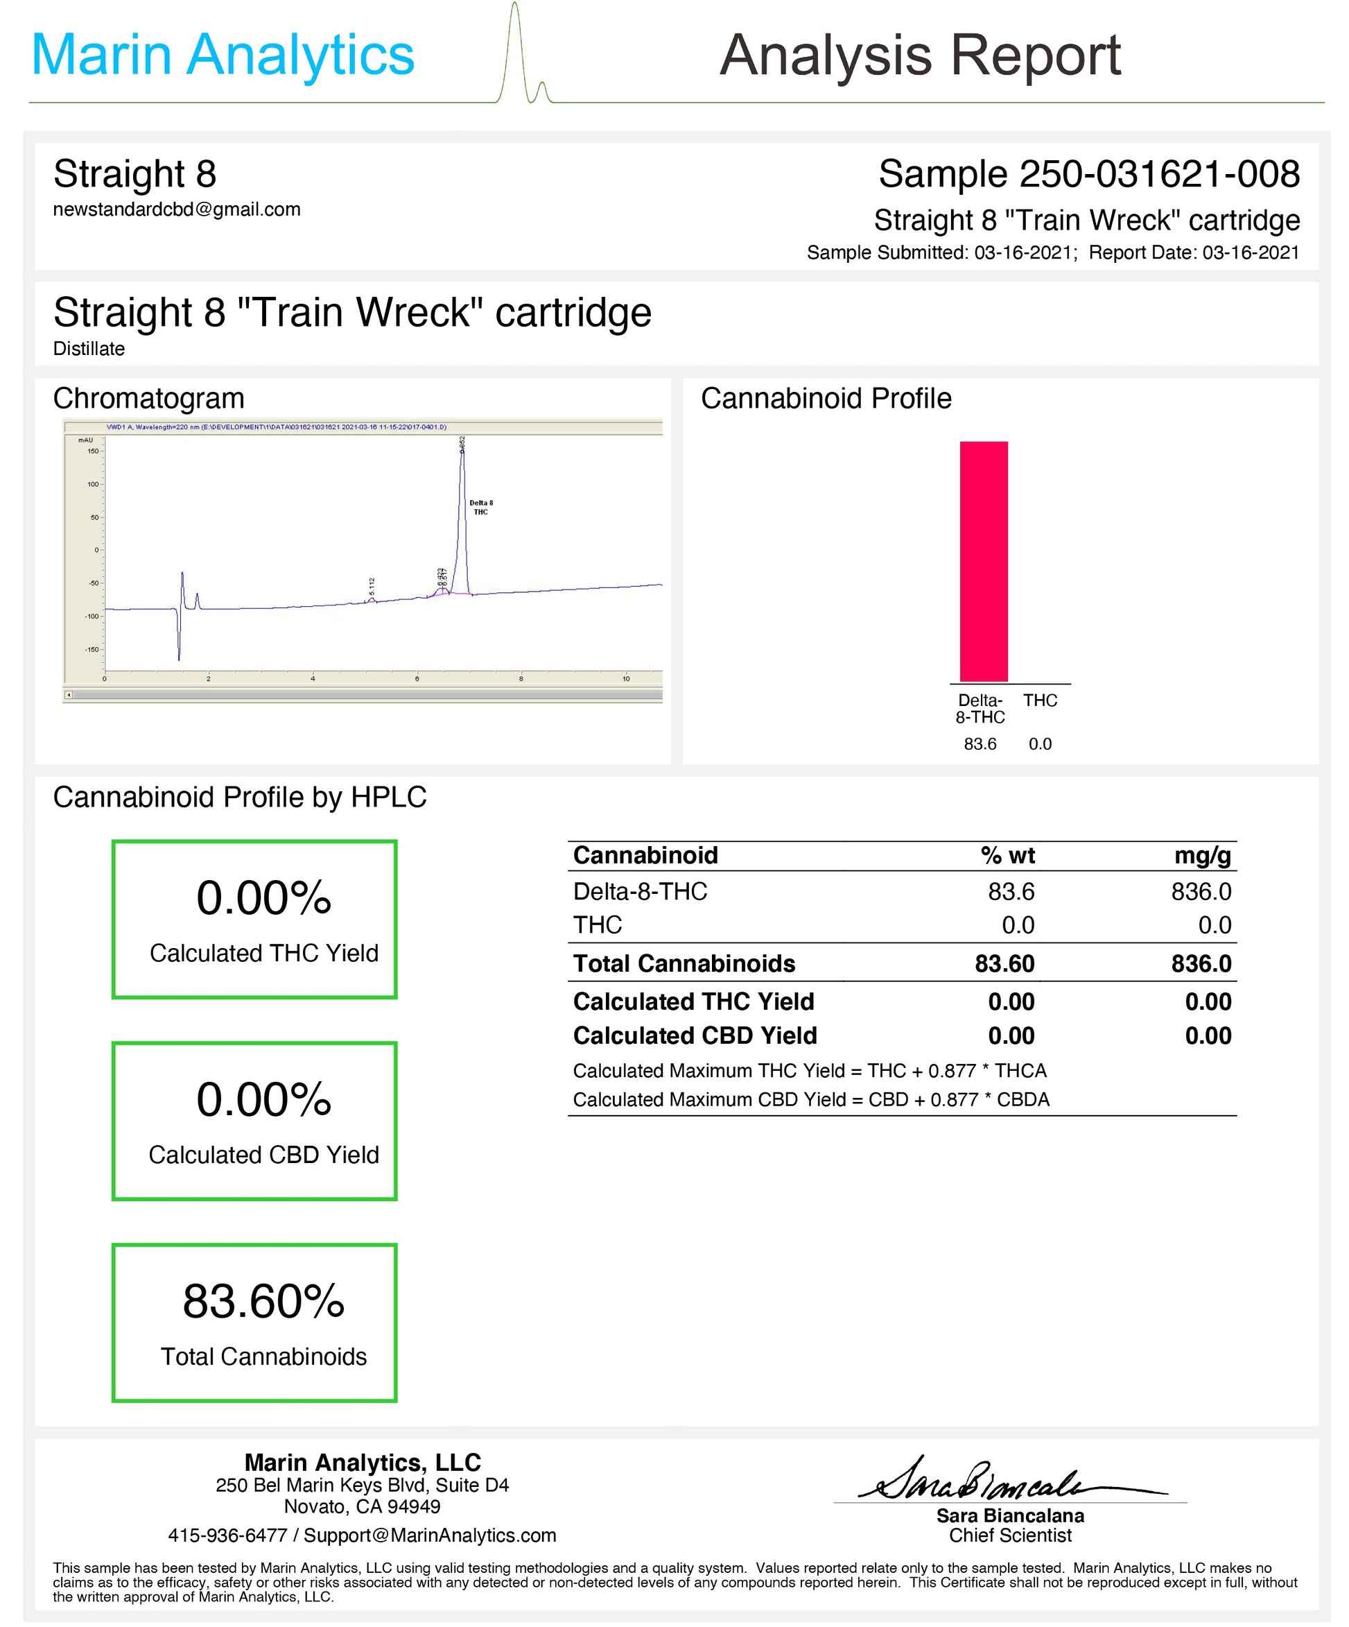Click the pink Delta-8-THC bar
The height and width of the screenshot is (1627, 1349).
(x=984, y=562)
